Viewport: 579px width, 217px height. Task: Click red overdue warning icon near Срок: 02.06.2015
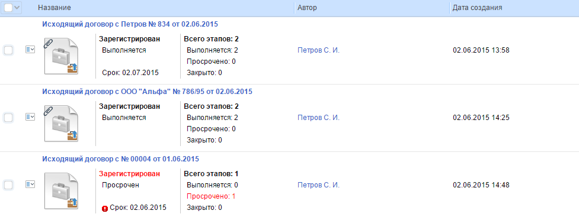105,209
